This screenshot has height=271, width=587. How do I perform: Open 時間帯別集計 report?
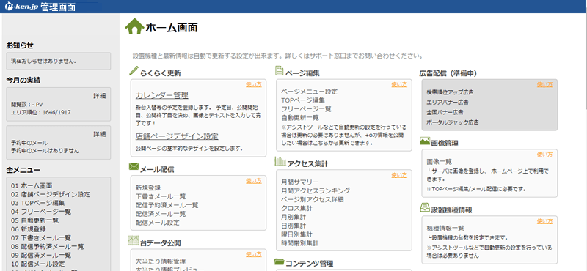click(x=300, y=243)
